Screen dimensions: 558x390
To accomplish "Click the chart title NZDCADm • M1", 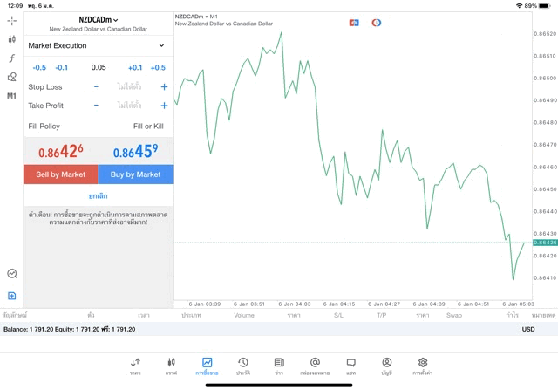I will [x=196, y=17].
